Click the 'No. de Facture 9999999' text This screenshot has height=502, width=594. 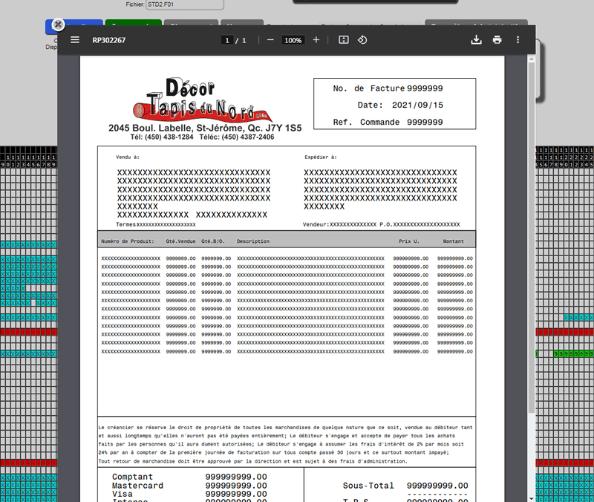pyautogui.click(x=388, y=88)
